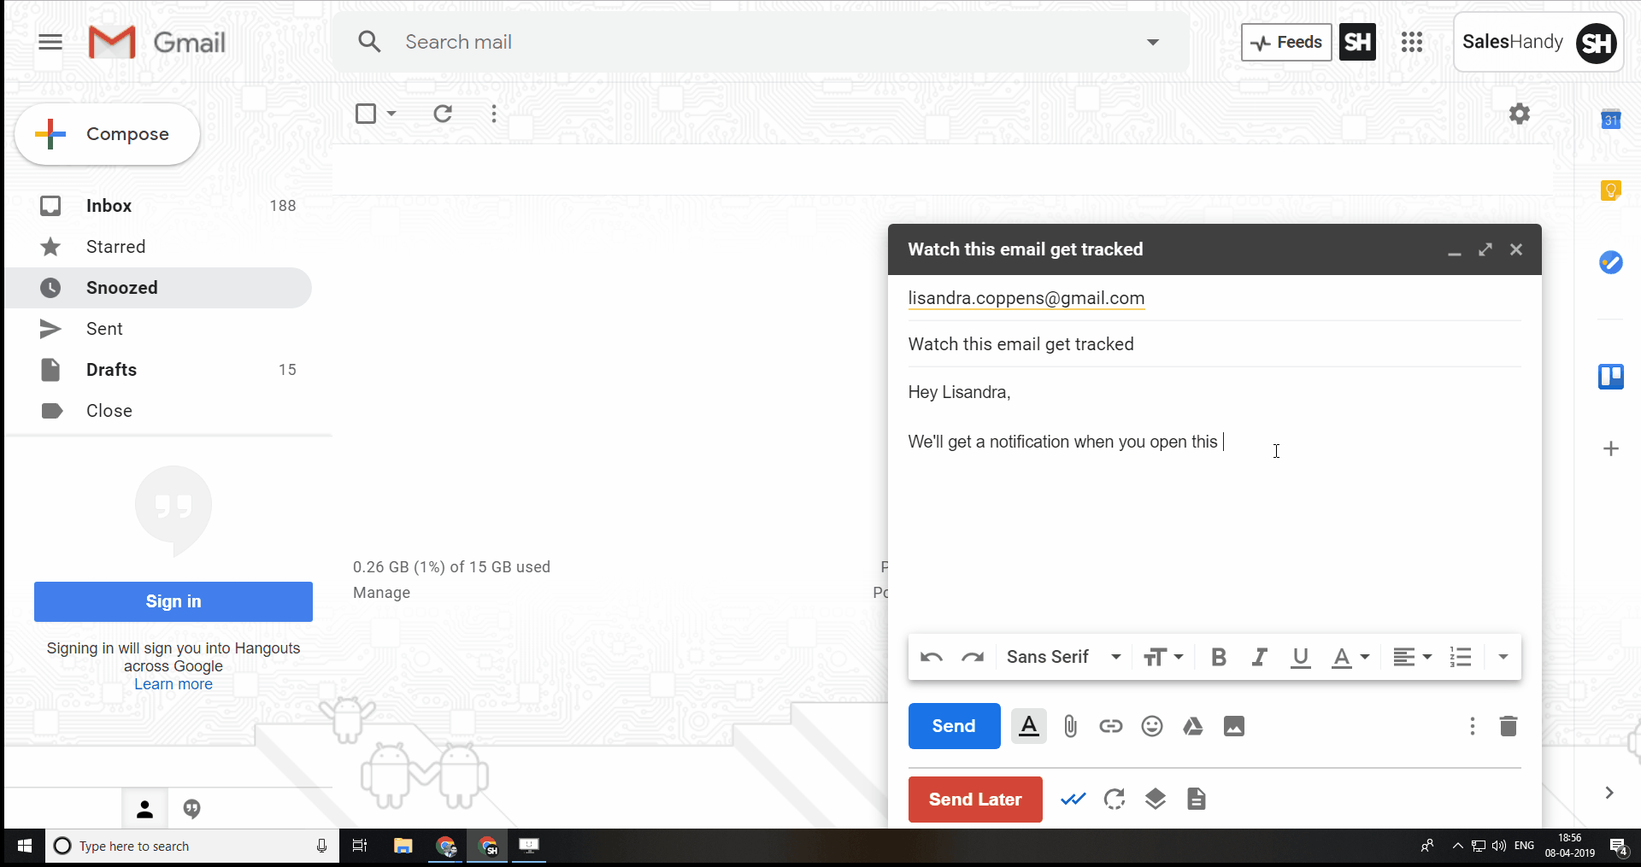The image size is (1641, 867).
Task: Open SalesHandy templates document icon
Action: pos(1197,800)
